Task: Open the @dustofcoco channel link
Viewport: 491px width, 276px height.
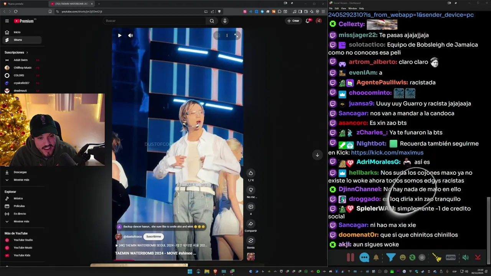Action: coord(133,237)
